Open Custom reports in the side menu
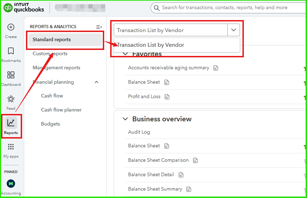The height and width of the screenshot is (198, 307). pos(50,54)
